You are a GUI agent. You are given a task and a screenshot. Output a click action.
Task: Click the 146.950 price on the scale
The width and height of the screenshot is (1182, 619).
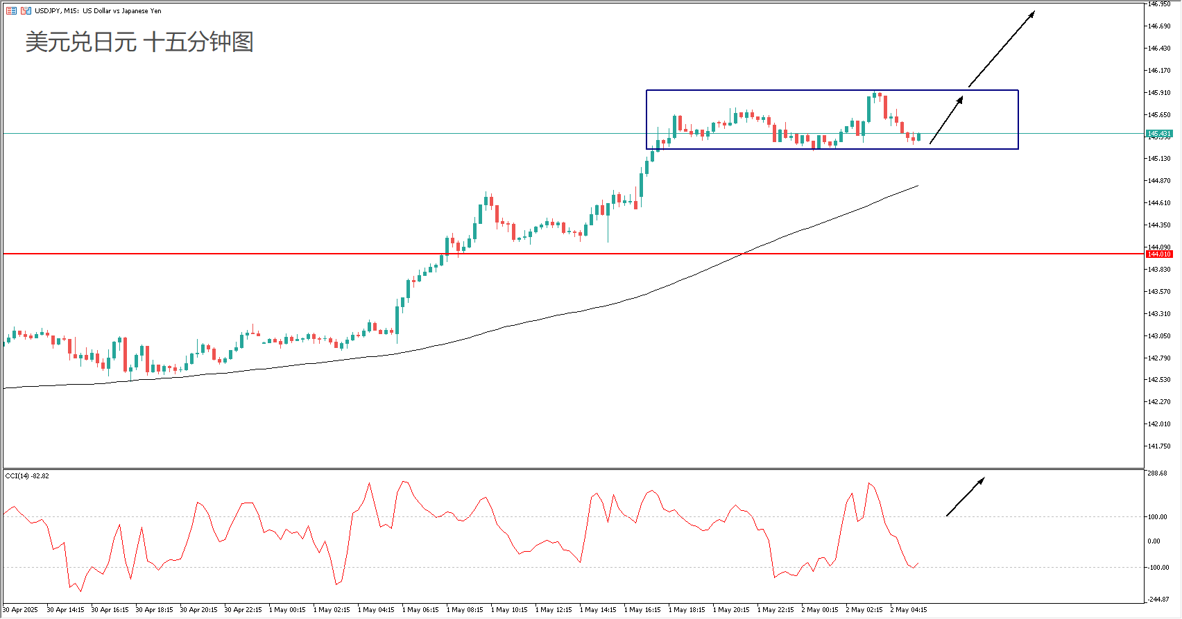click(x=1158, y=4)
